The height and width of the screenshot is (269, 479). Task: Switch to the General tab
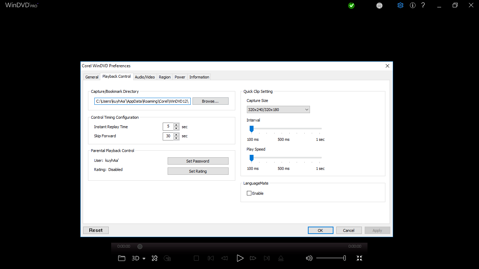pyautogui.click(x=92, y=77)
